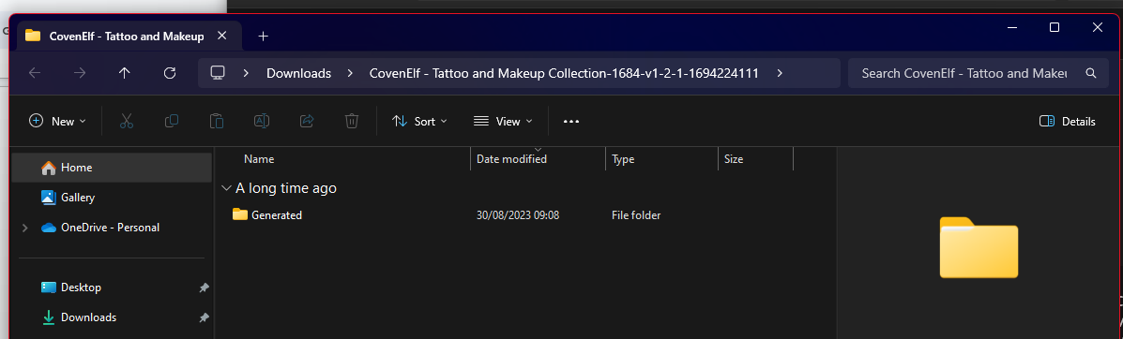Image resolution: width=1123 pixels, height=339 pixels.
Task: Click the Copy icon in toolbar
Action: coord(171,121)
